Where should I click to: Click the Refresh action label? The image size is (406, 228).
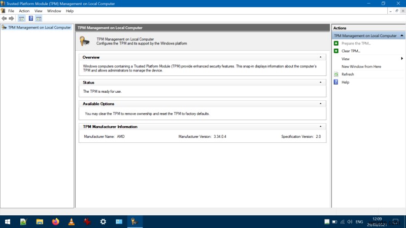348,74
